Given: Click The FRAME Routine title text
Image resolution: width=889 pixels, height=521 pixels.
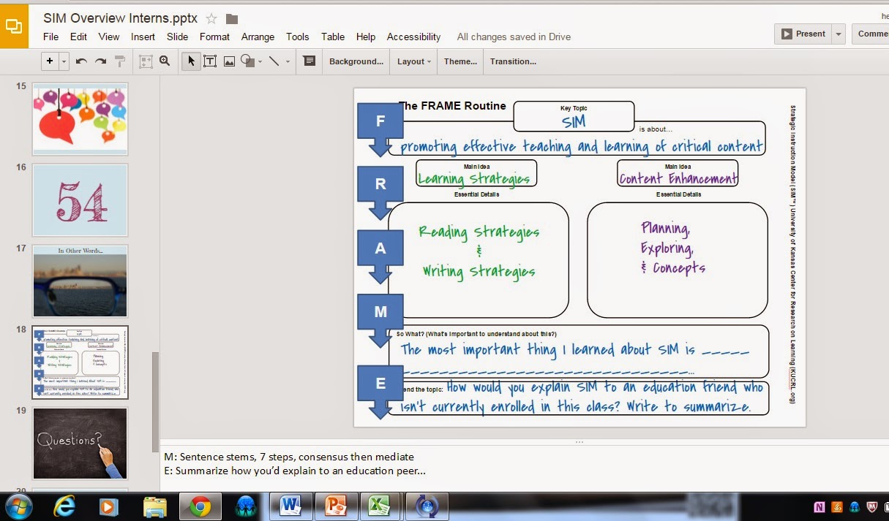Looking at the screenshot, I should (x=453, y=106).
